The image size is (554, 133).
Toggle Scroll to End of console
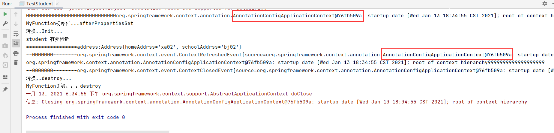[x=16, y=43]
